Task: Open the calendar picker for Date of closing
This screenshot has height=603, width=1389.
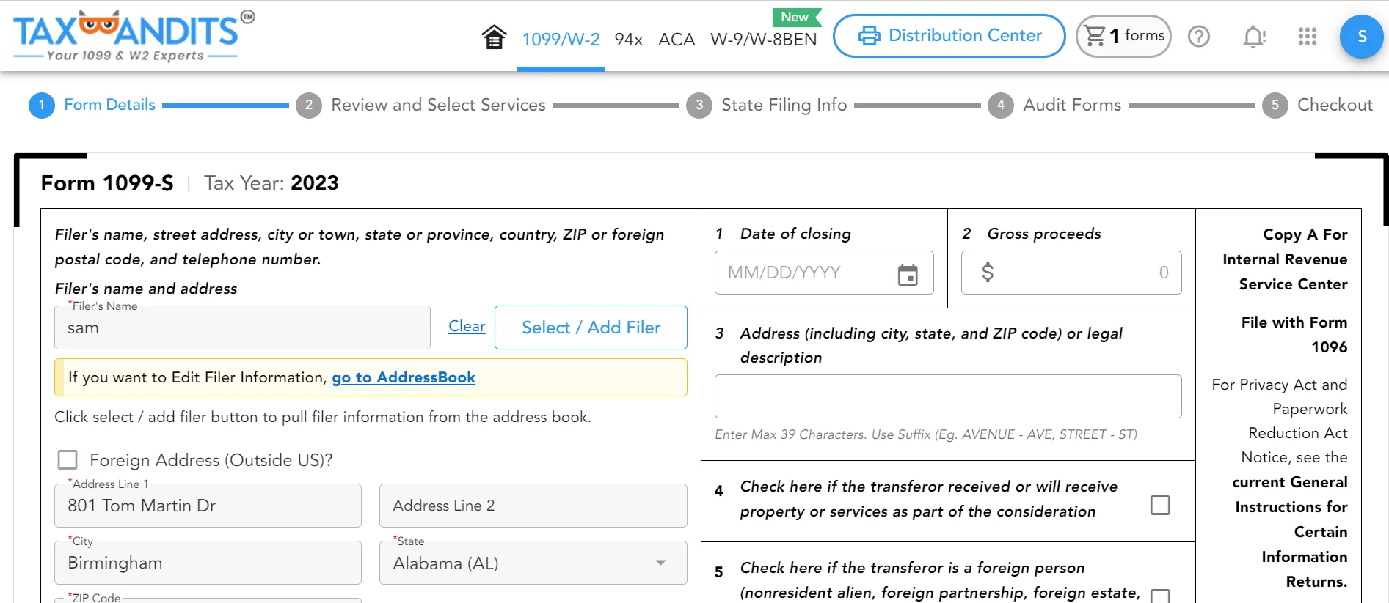Action: pyautogui.click(x=908, y=274)
